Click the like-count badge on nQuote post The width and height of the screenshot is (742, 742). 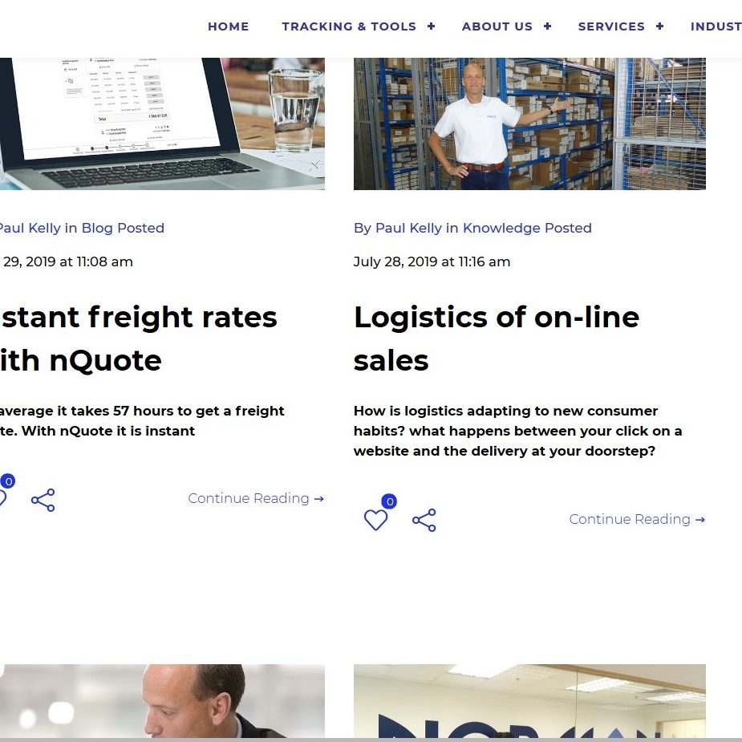(7, 481)
